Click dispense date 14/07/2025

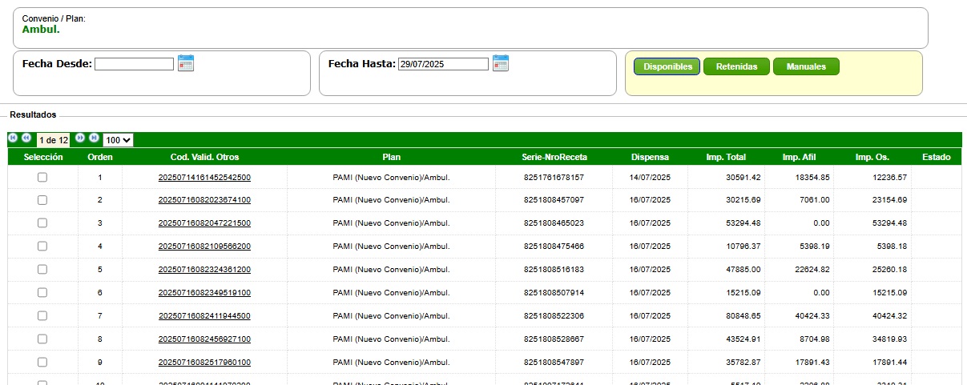tap(650, 178)
